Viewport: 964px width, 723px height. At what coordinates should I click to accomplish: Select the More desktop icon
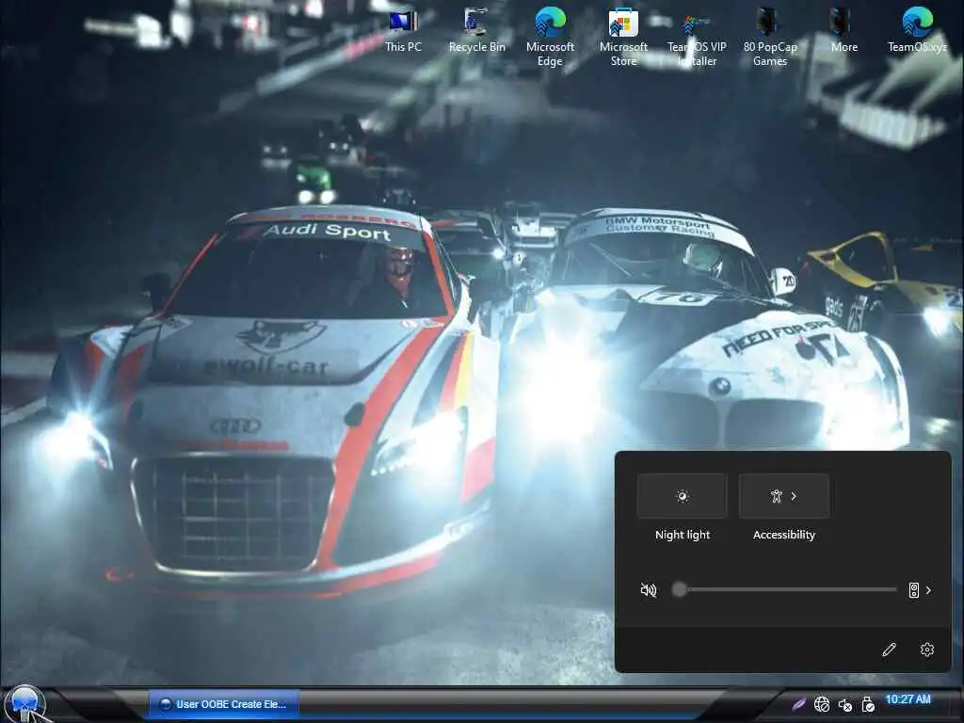[x=843, y=29]
